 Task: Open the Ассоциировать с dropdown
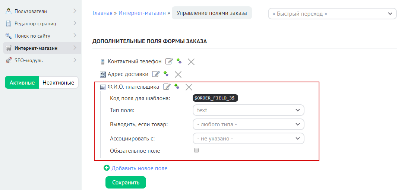click(248, 139)
